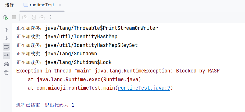This screenshot has height=112, width=245.
Task: Click the up arrow in console sidebar
Action: pyautogui.click(x=6, y=30)
